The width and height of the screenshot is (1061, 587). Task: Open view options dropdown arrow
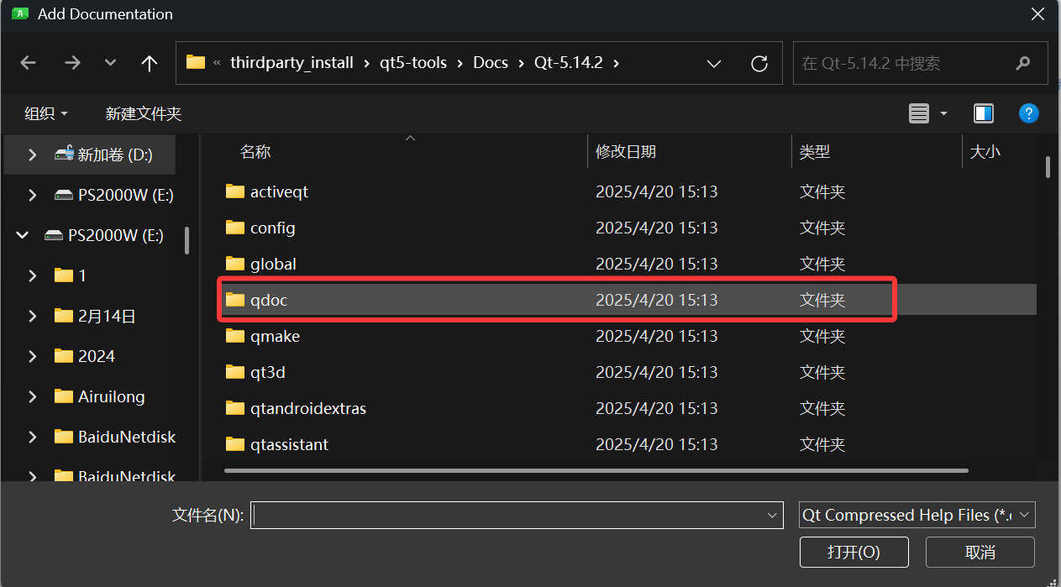click(943, 113)
